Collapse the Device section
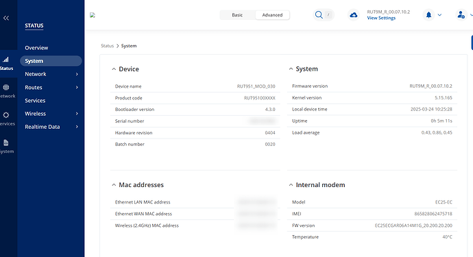Screen dimensions: 473x257 114,69
